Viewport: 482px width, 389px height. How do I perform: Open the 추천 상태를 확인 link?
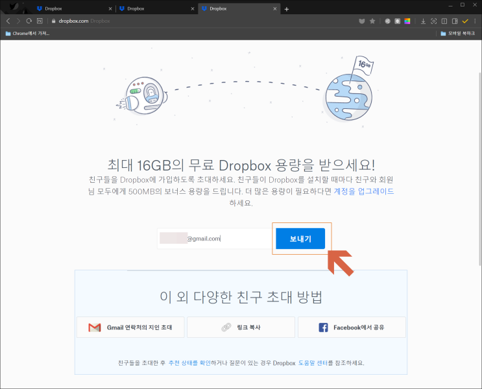[189, 363]
